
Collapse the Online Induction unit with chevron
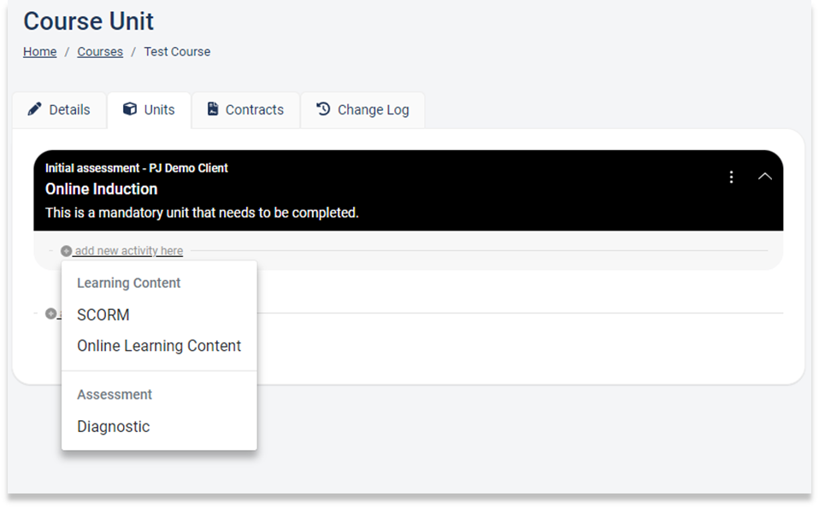(764, 176)
